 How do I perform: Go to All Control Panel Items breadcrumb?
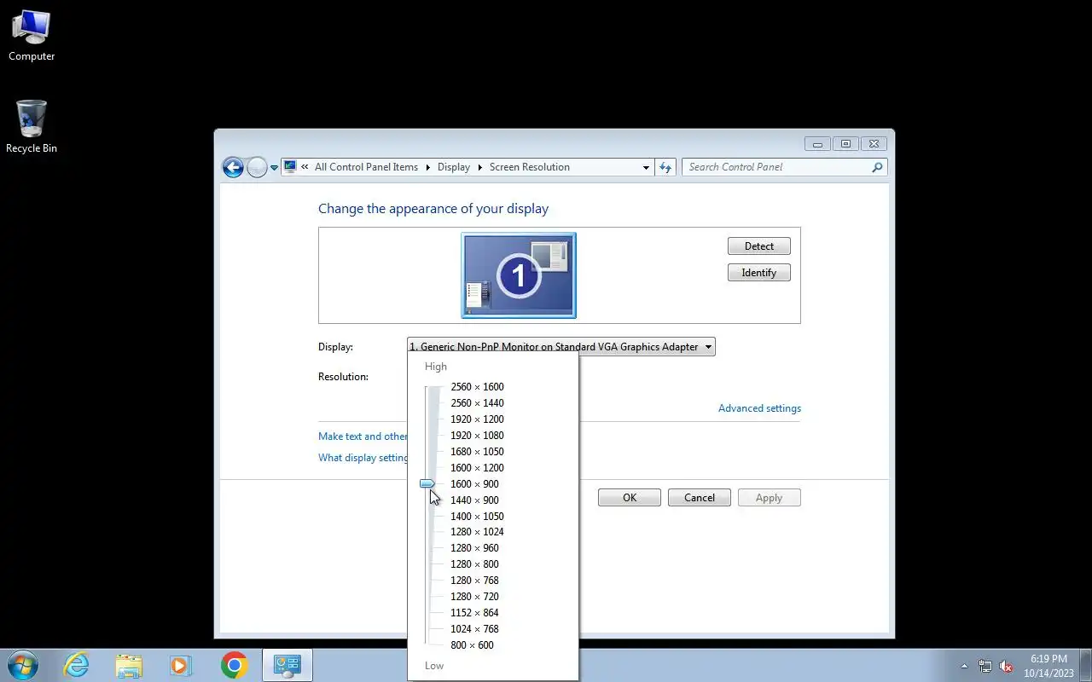click(x=366, y=167)
